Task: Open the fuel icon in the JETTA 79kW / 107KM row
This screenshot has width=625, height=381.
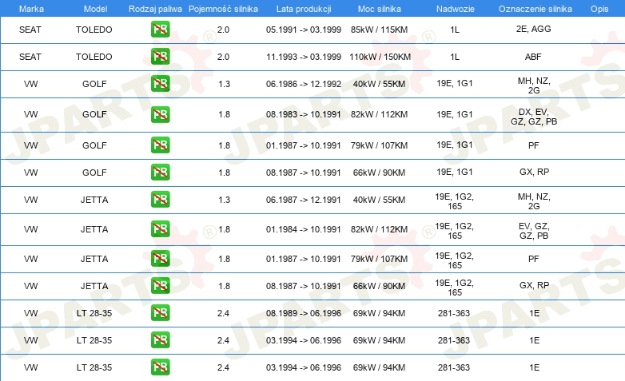Action: (160, 259)
